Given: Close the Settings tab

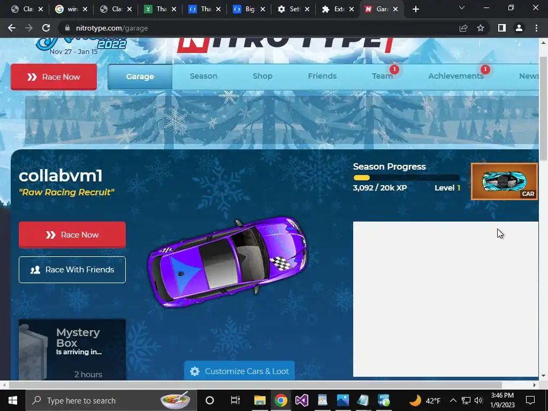Looking at the screenshot, I should pyautogui.click(x=307, y=9).
